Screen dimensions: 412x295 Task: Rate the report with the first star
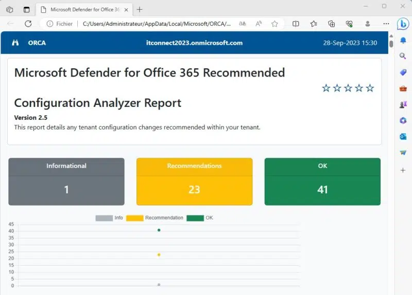[x=326, y=88]
